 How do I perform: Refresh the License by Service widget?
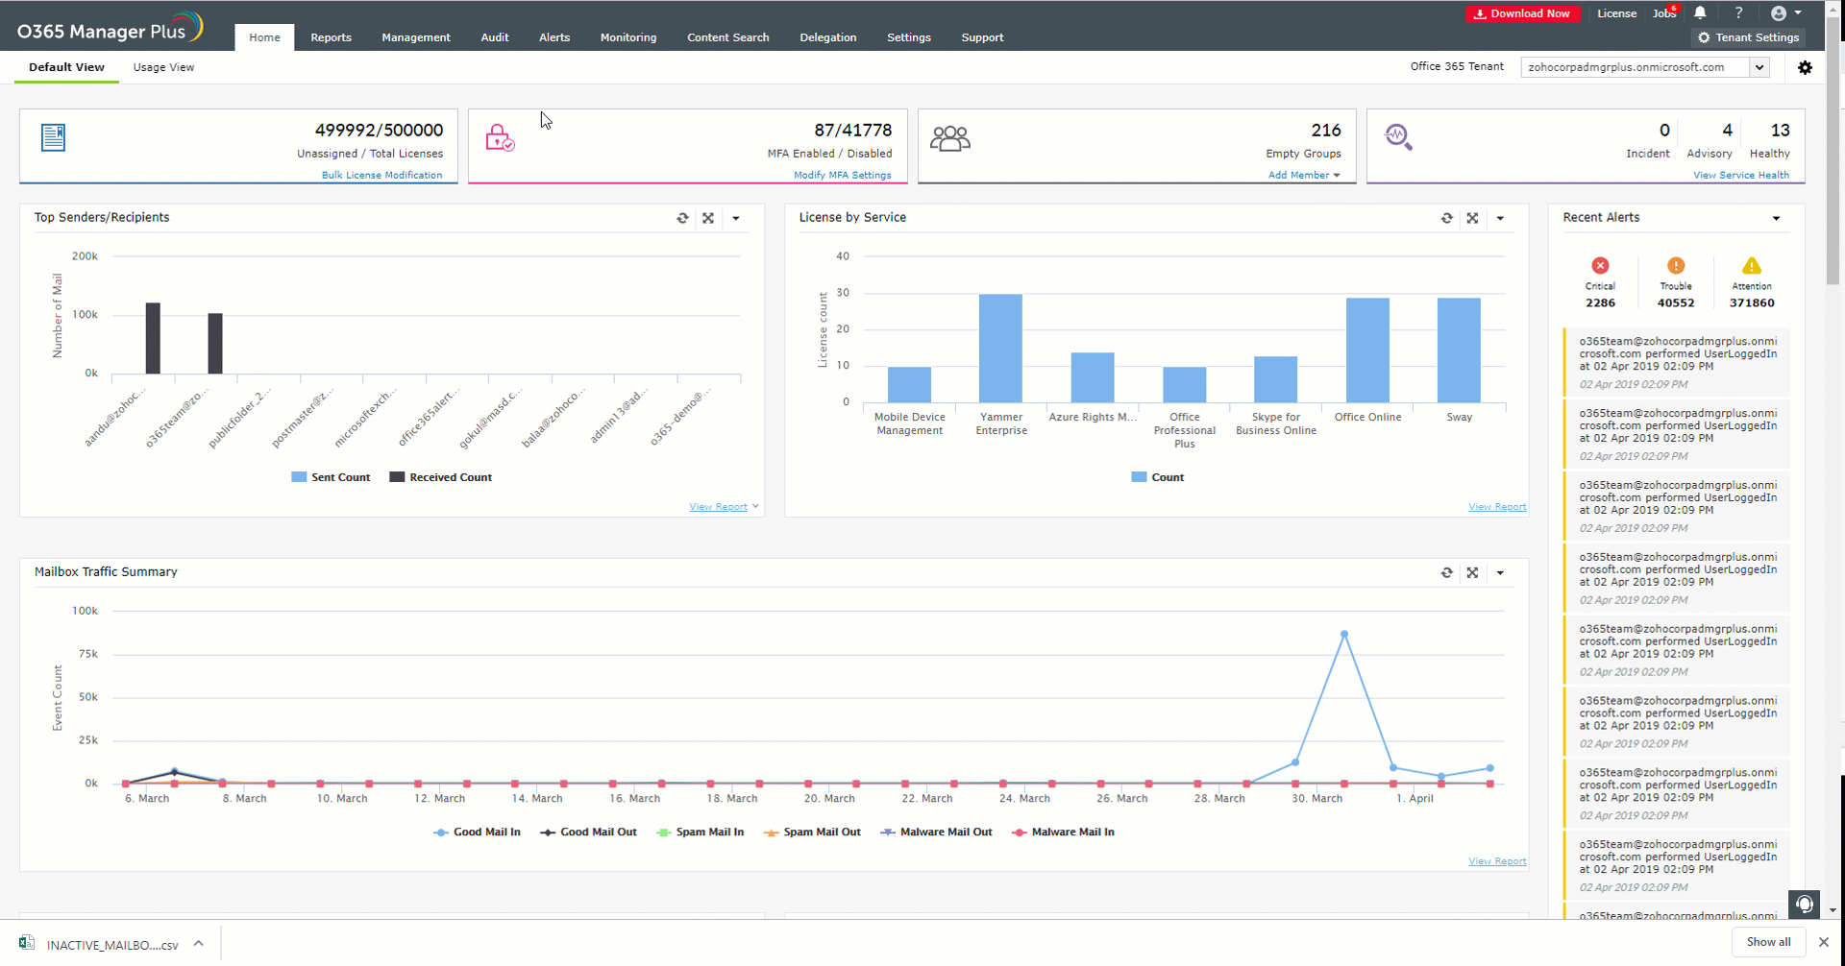point(1447,218)
